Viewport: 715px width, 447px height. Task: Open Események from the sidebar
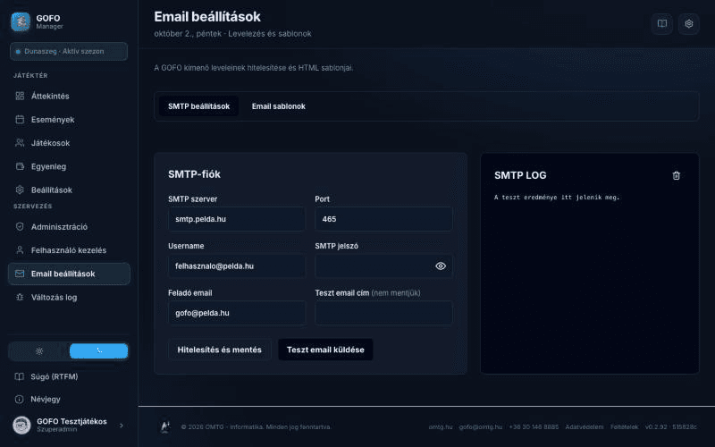click(69, 120)
